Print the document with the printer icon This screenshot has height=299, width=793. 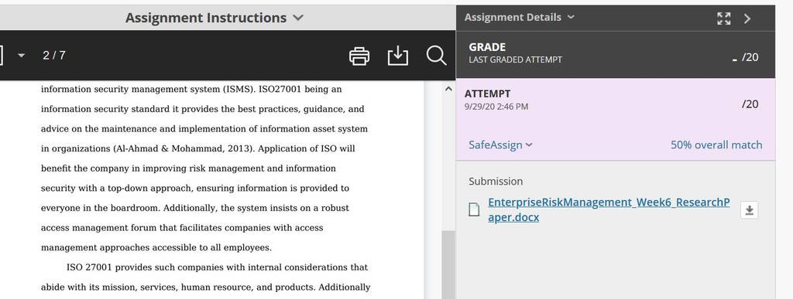pos(359,56)
